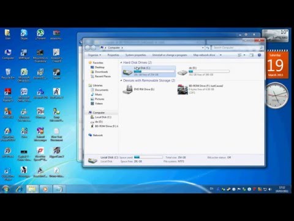Viewport: 294px width, 221px height.
Task: Select the D: drive in navigation tree
Action: 97,122
